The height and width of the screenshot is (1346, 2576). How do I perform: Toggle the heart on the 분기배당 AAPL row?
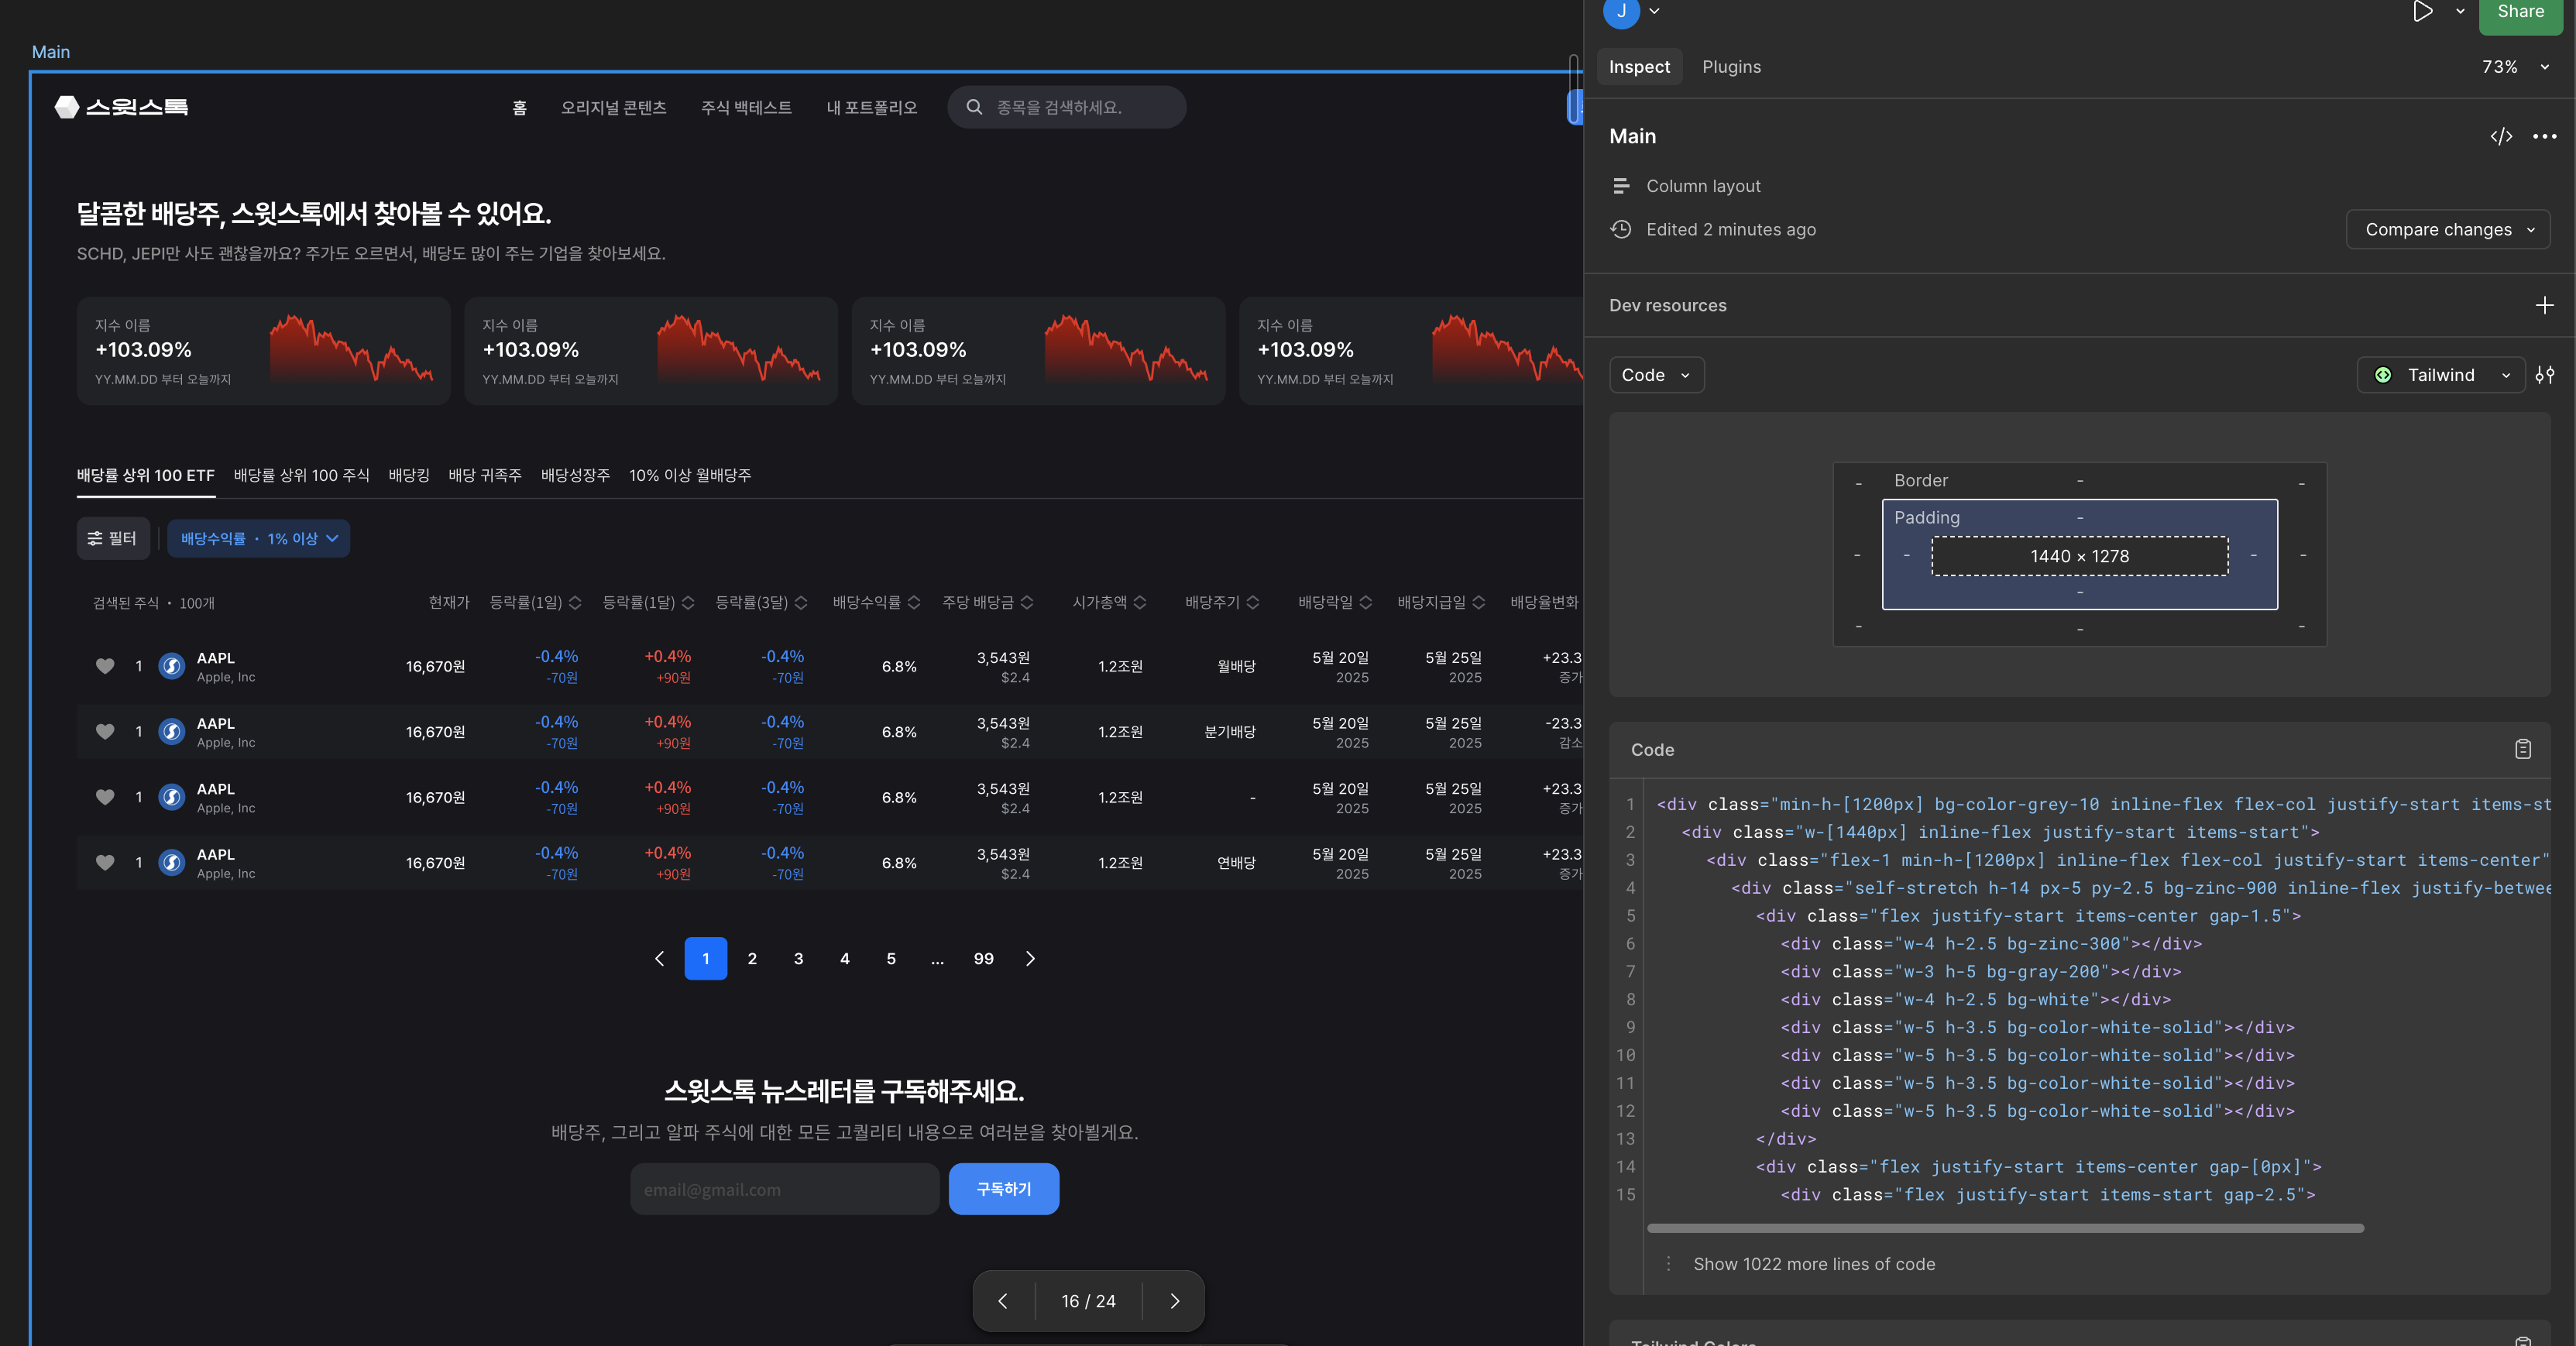coord(105,732)
